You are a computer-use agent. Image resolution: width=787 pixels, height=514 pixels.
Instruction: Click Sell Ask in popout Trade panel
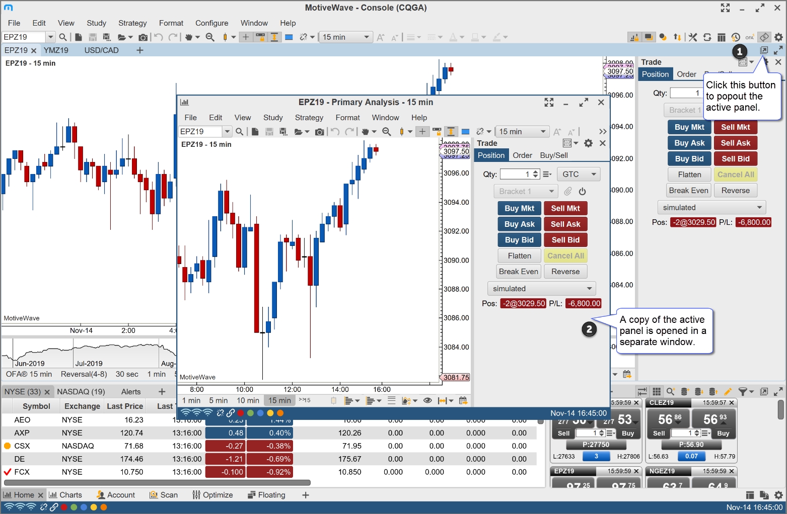(565, 224)
